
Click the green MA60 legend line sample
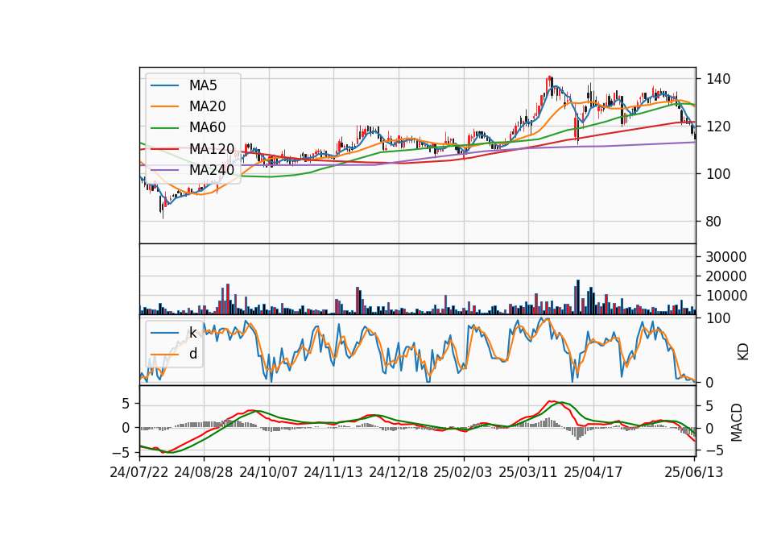pos(164,128)
